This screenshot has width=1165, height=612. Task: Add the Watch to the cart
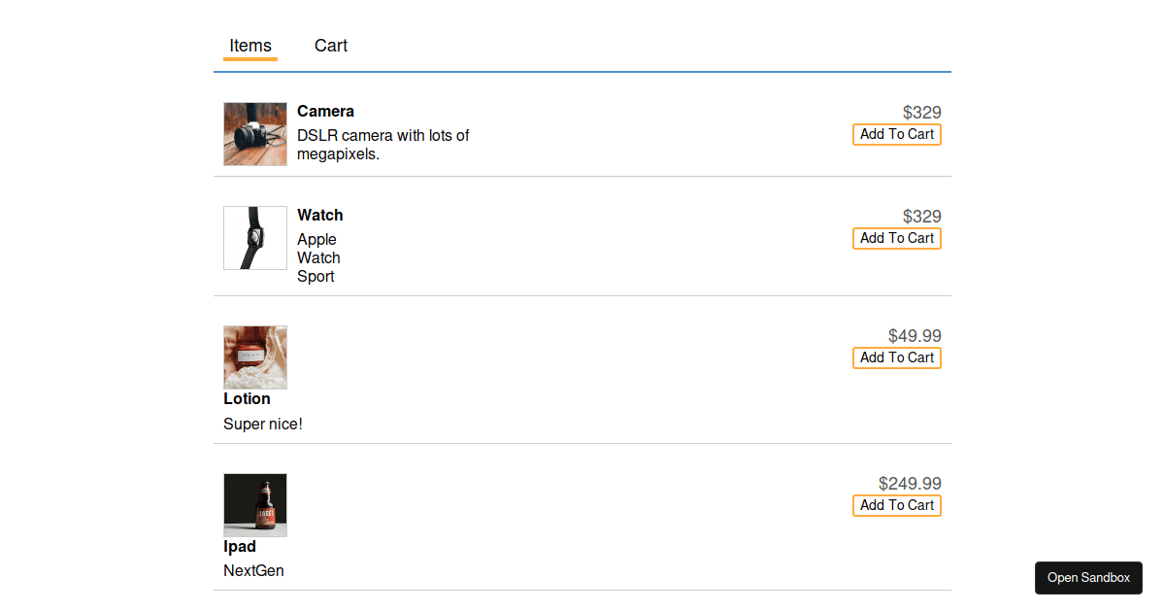click(x=896, y=238)
